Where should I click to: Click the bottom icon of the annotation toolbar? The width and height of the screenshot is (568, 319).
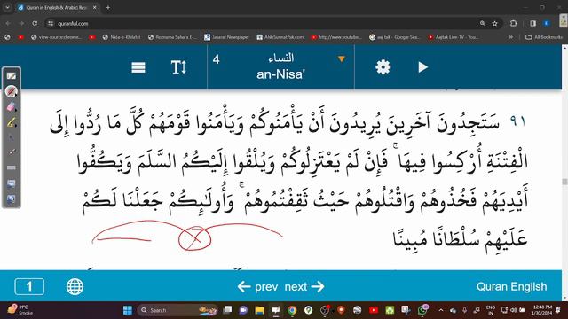coord(12,198)
